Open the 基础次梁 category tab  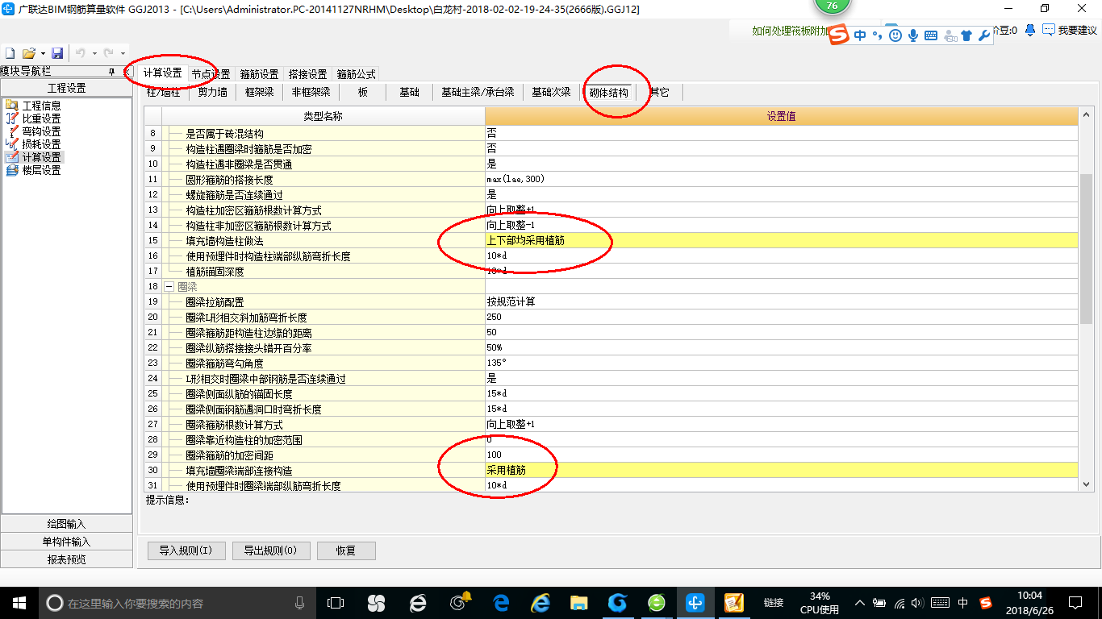click(x=551, y=92)
